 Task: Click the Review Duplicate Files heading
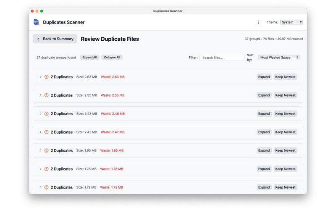point(110,39)
